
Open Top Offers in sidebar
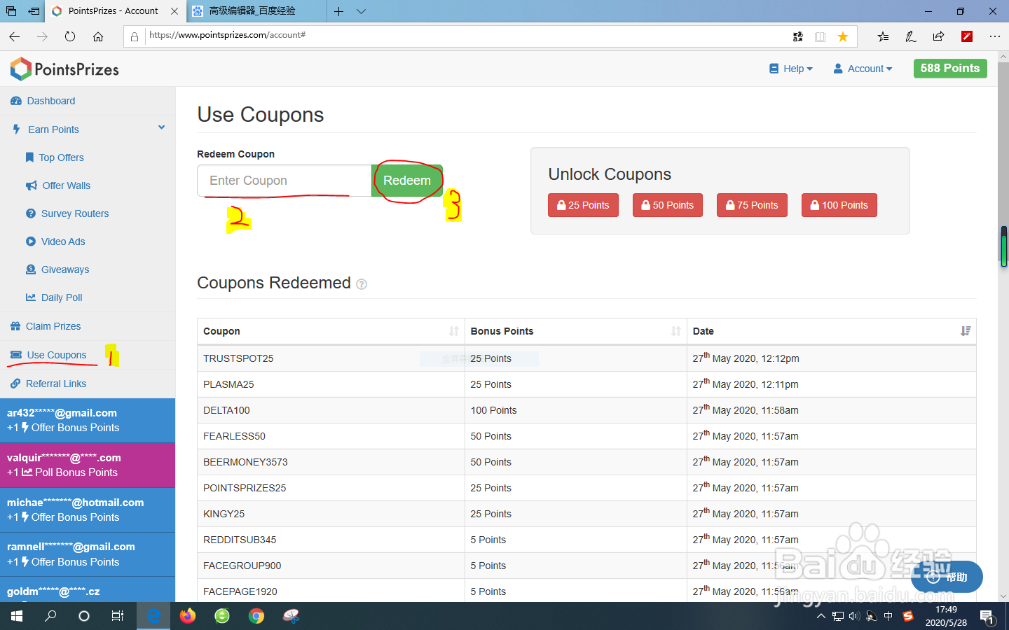click(x=55, y=157)
